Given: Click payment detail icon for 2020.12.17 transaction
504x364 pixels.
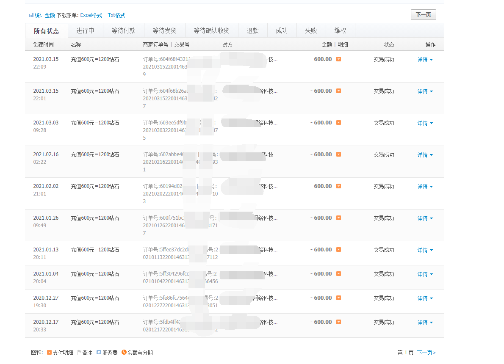Looking at the screenshot, I should tap(338, 322).
